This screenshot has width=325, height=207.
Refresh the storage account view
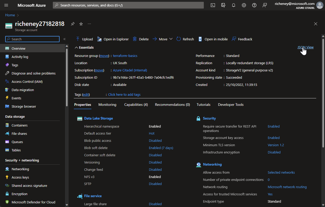coord(185,39)
